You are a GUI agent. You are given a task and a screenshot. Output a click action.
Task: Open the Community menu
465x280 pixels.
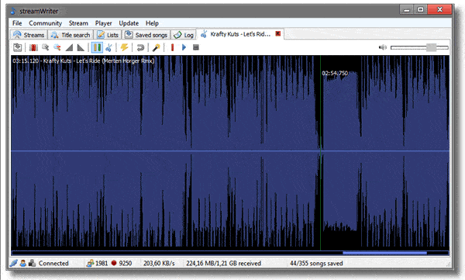(45, 23)
